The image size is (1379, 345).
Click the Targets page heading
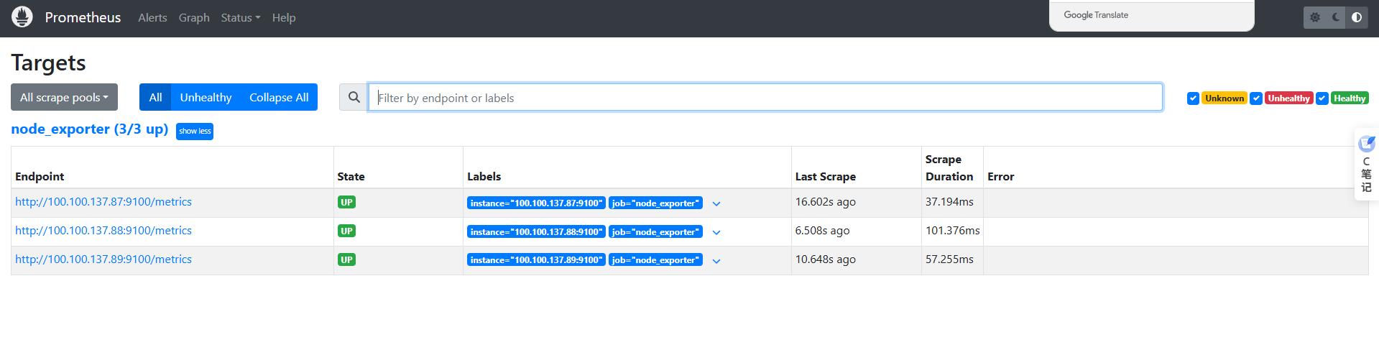(x=48, y=63)
